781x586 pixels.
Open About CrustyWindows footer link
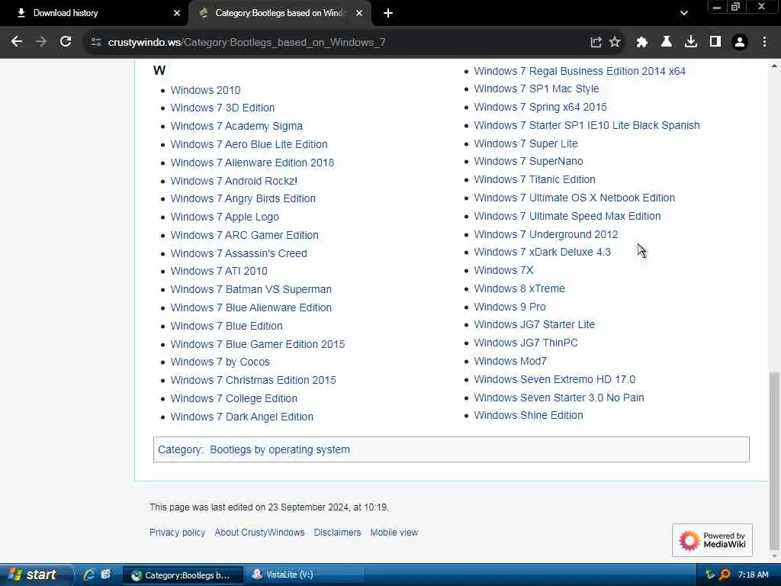[x=259, y=533]
